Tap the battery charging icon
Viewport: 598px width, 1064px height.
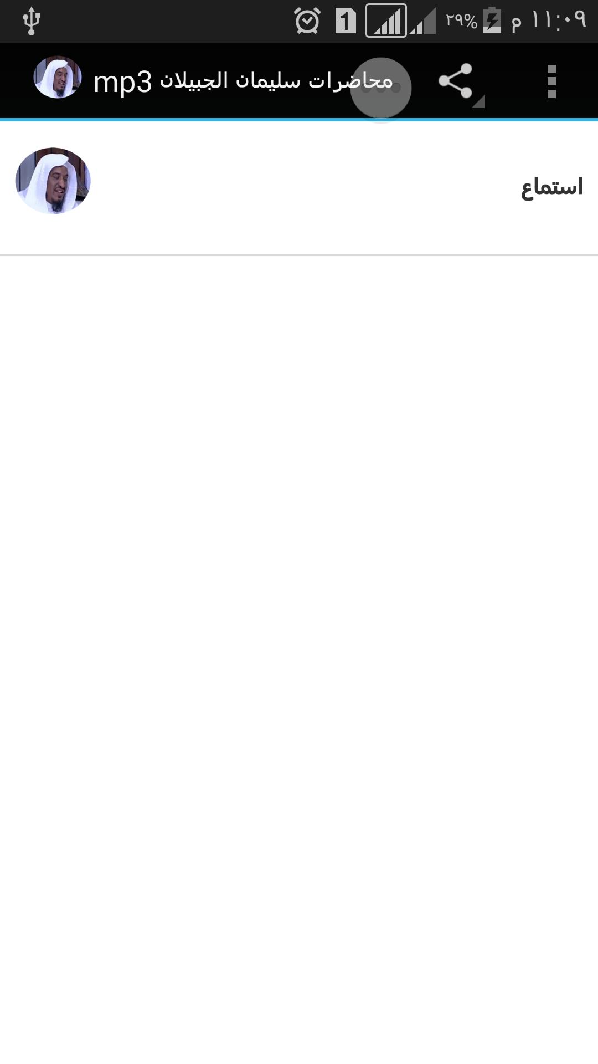pyautogui.click(x=492, y=21)
